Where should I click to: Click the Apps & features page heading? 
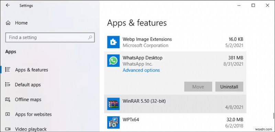coord(137,23)
